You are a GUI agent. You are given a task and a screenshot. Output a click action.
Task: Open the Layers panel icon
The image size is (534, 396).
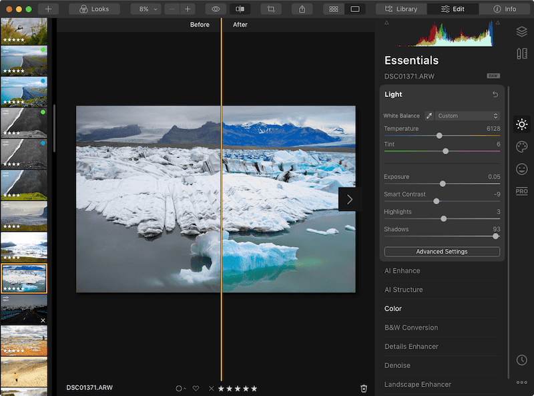click(521, 31)
